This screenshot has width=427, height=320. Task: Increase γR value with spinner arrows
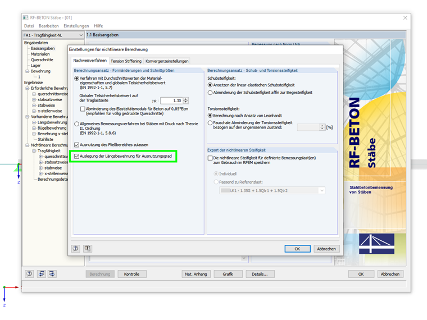[186, 99]
